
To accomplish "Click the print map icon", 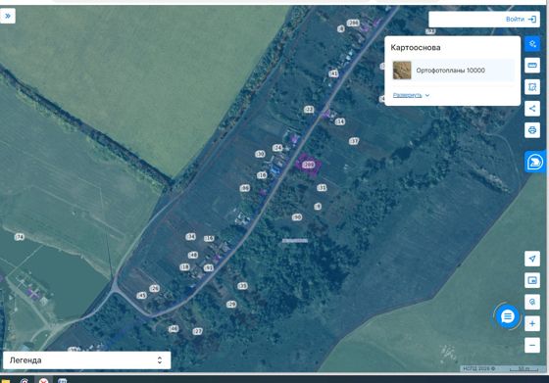I will 532,130.
